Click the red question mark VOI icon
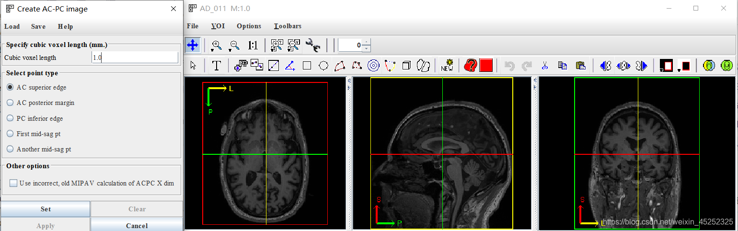 [x=471, y=66]
